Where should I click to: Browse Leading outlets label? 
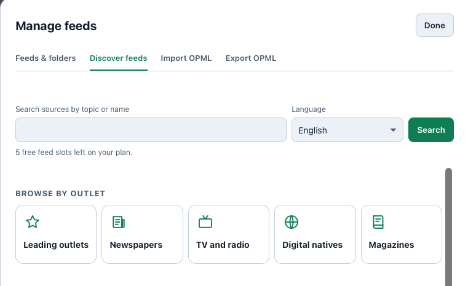coord(56,245)
